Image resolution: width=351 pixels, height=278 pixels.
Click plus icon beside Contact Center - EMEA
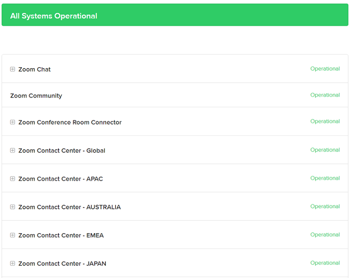pyautogui.click(x=13, y=236)
